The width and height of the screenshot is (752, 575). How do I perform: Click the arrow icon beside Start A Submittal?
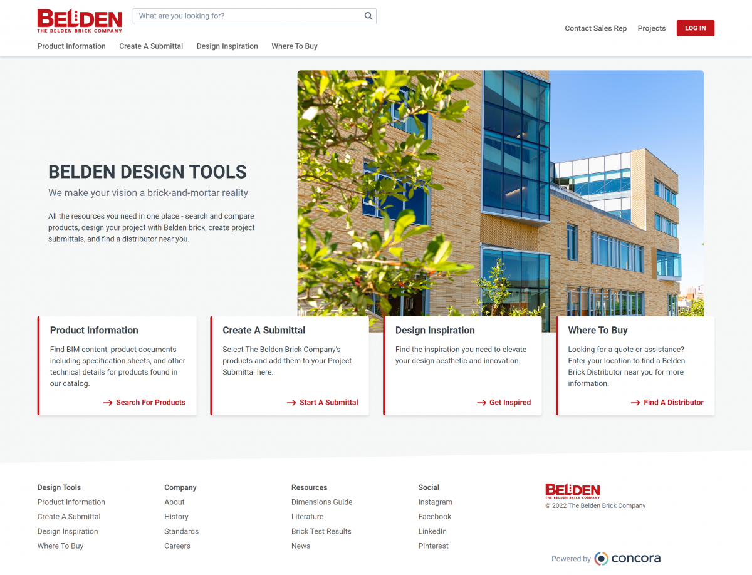[x=291, y=403]
